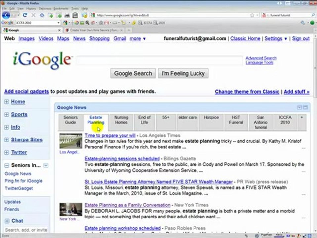
Task: Open the Tools menu
Action: coord(75,9)
